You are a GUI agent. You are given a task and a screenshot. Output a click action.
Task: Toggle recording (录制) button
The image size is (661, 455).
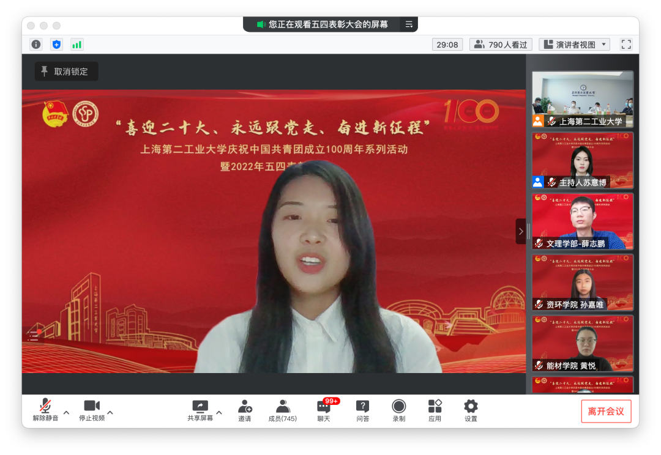[399, 410]
